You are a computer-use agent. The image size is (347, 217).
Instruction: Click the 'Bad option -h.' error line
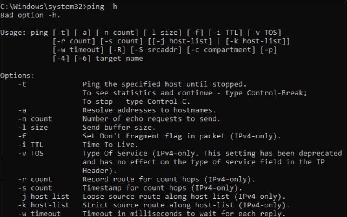(30, 15)
